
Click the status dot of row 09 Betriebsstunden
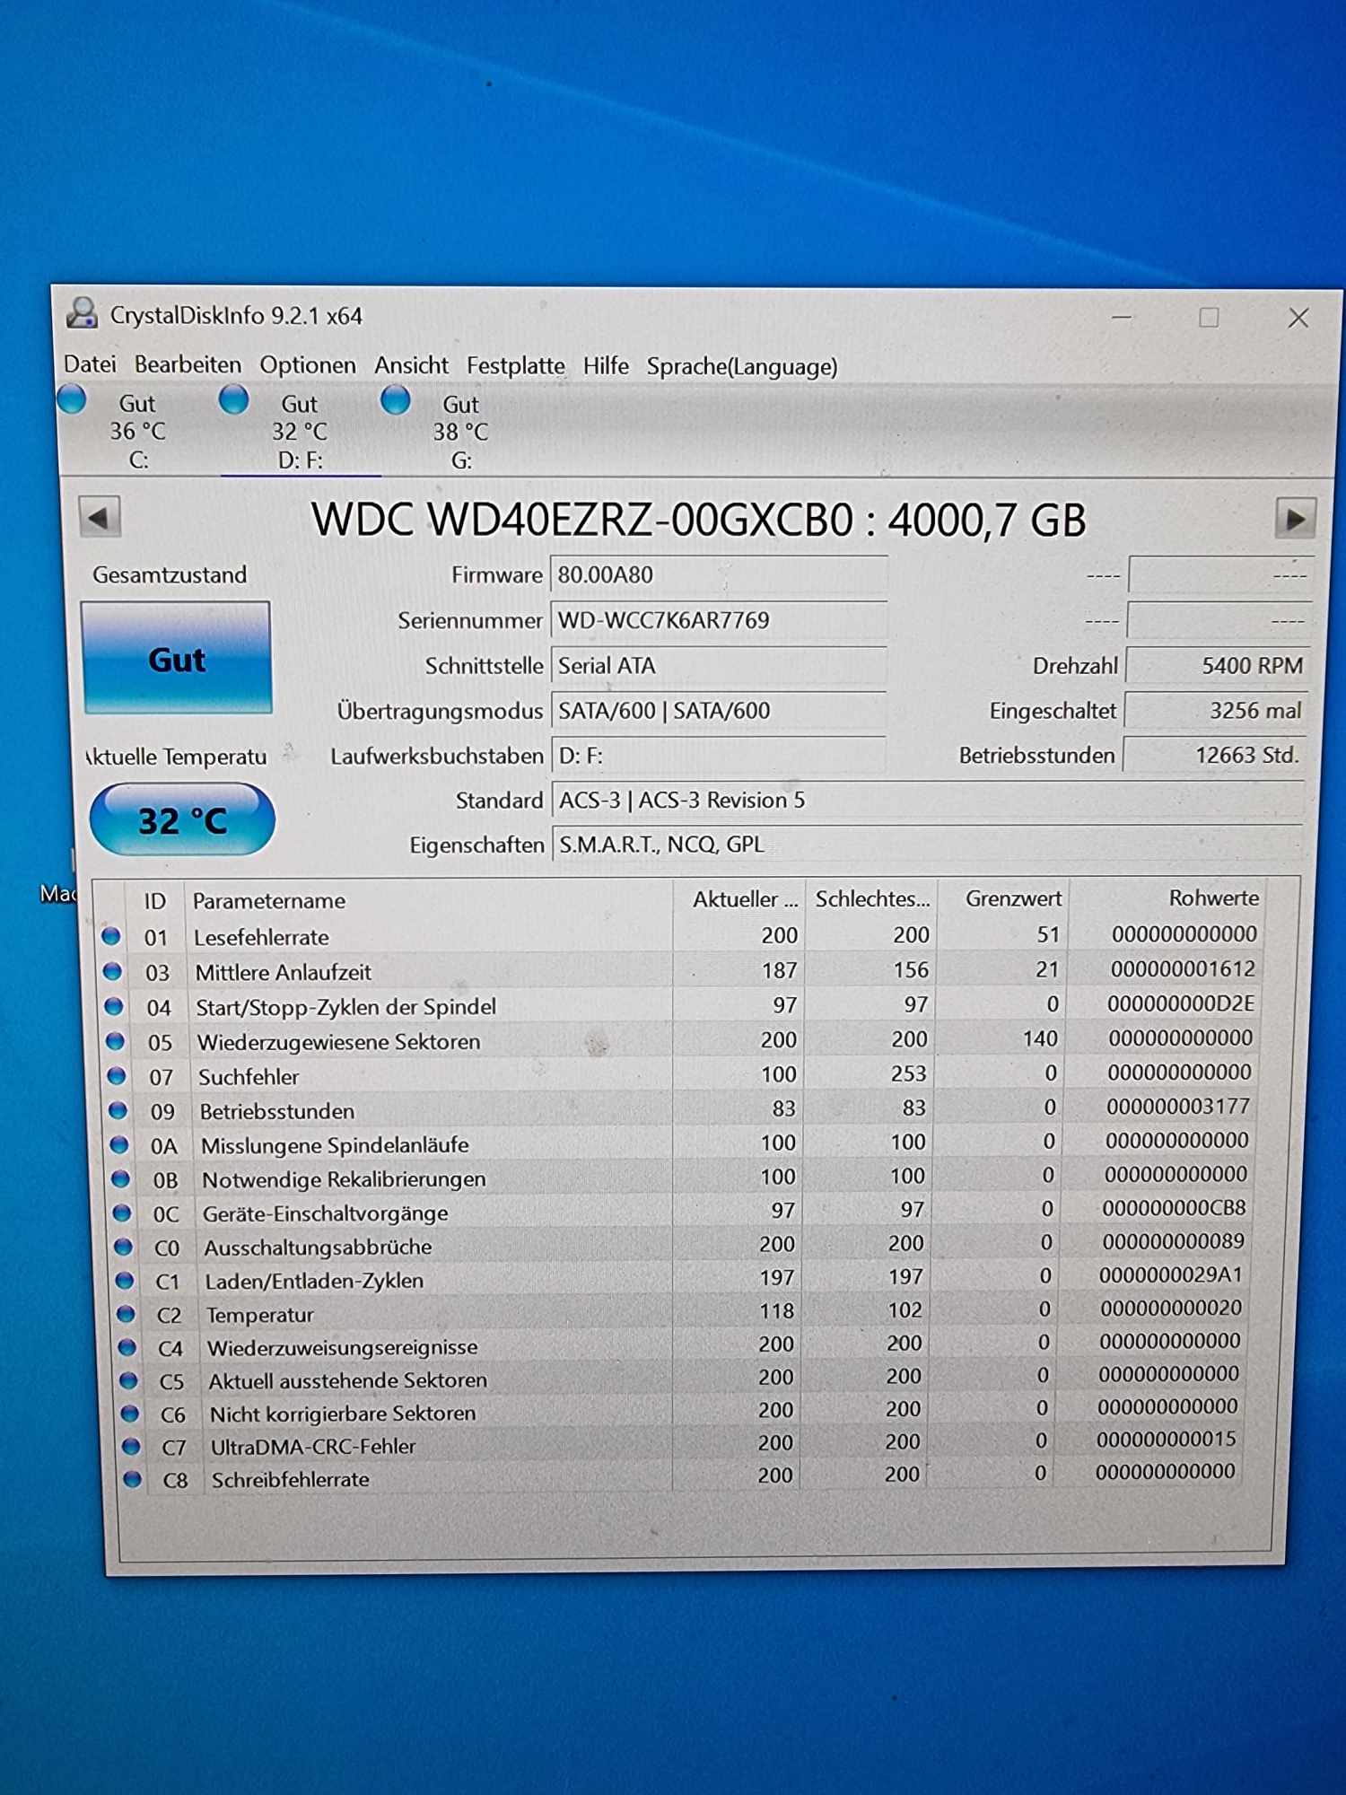pos(118,1110)
